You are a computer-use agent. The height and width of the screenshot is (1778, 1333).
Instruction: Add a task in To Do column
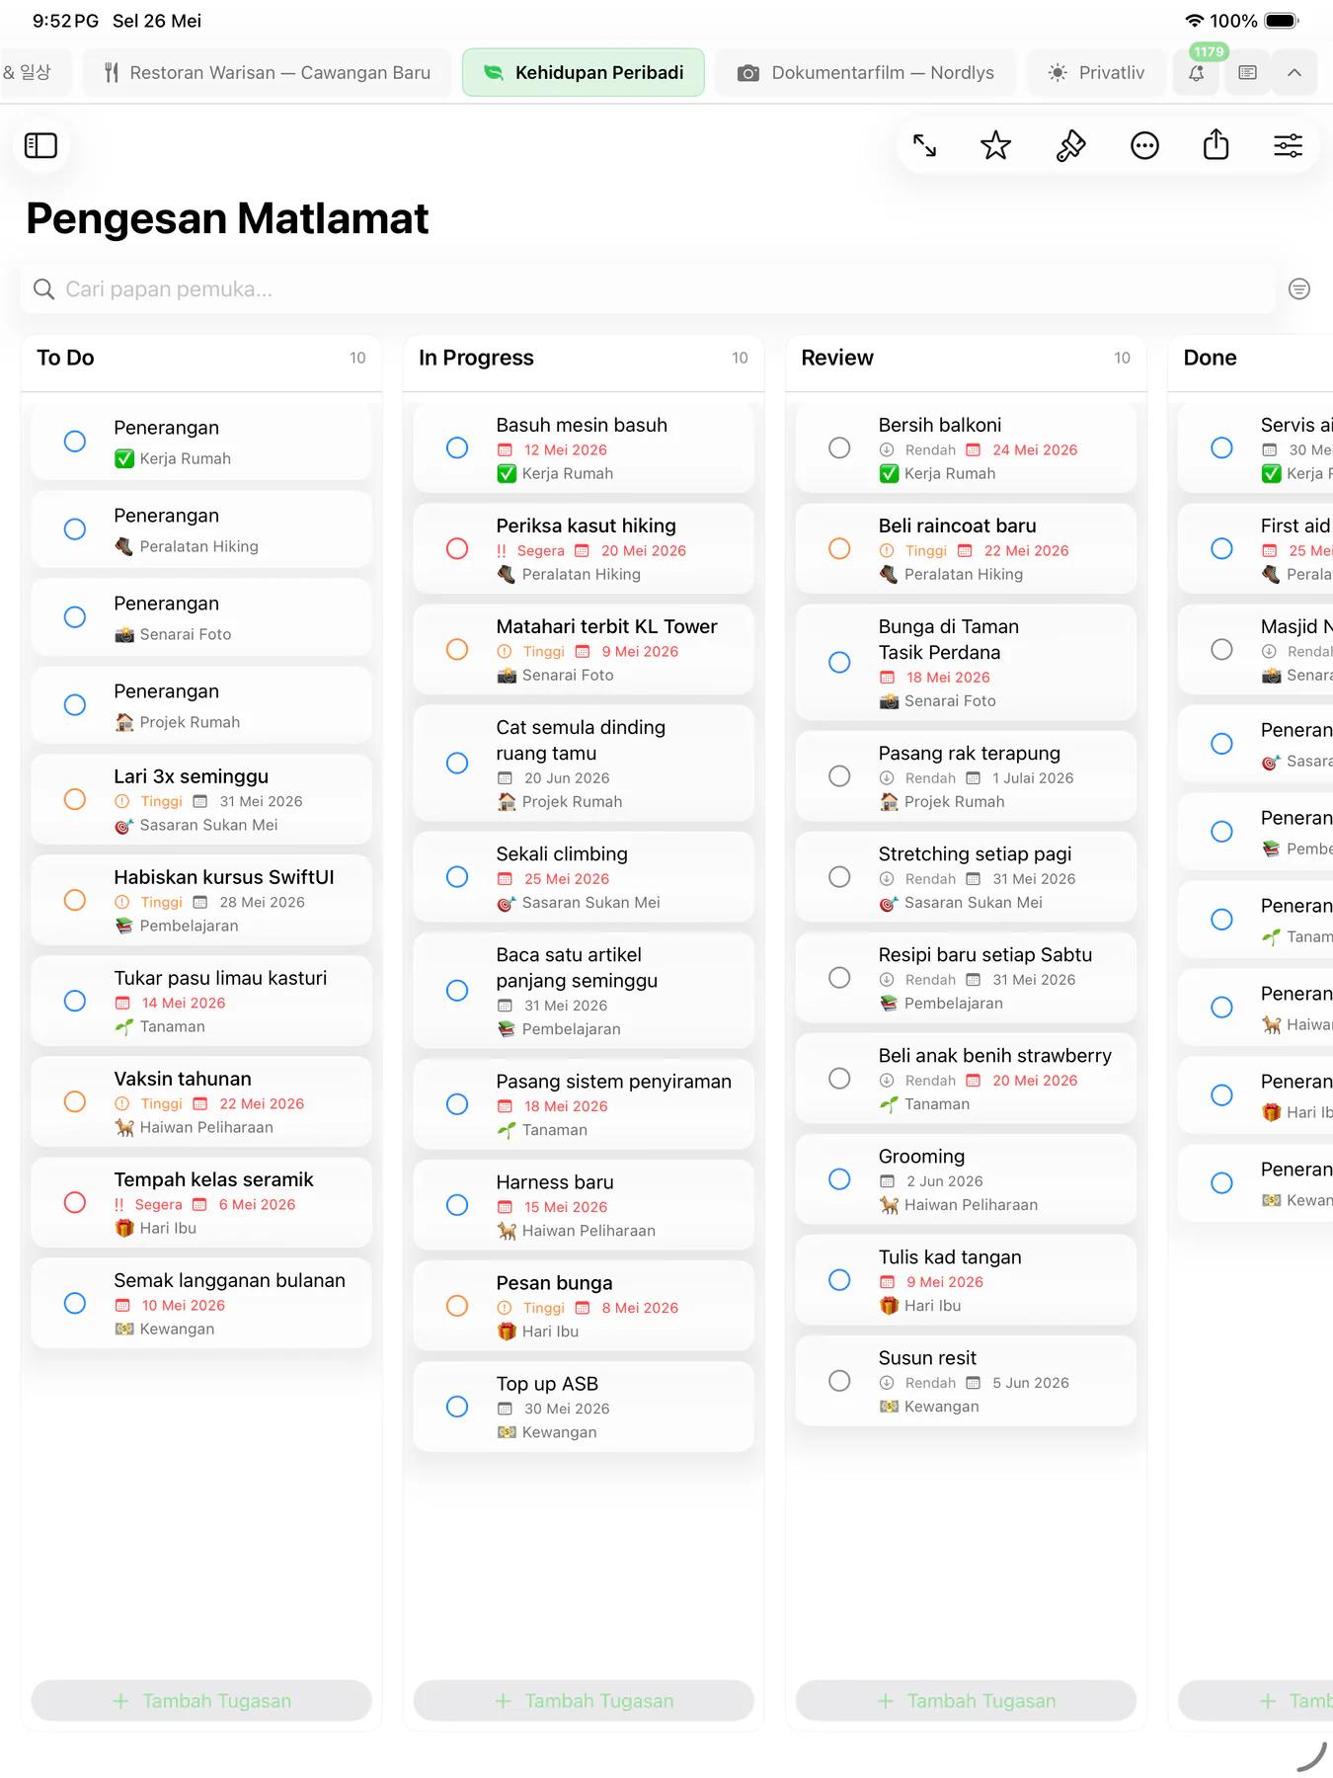pyautogui.click(x=201, y=1700)
